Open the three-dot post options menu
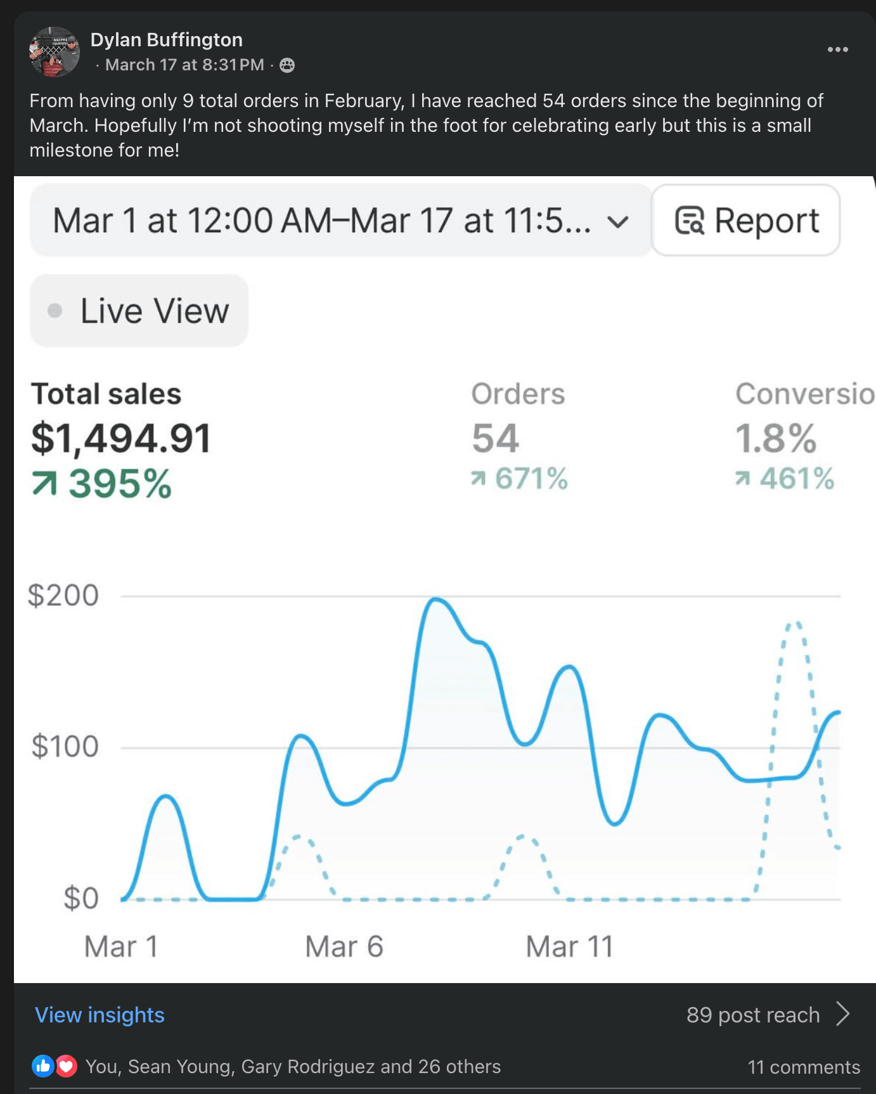Viewport: 876px width, 1094px height. (x=837, y=49)
